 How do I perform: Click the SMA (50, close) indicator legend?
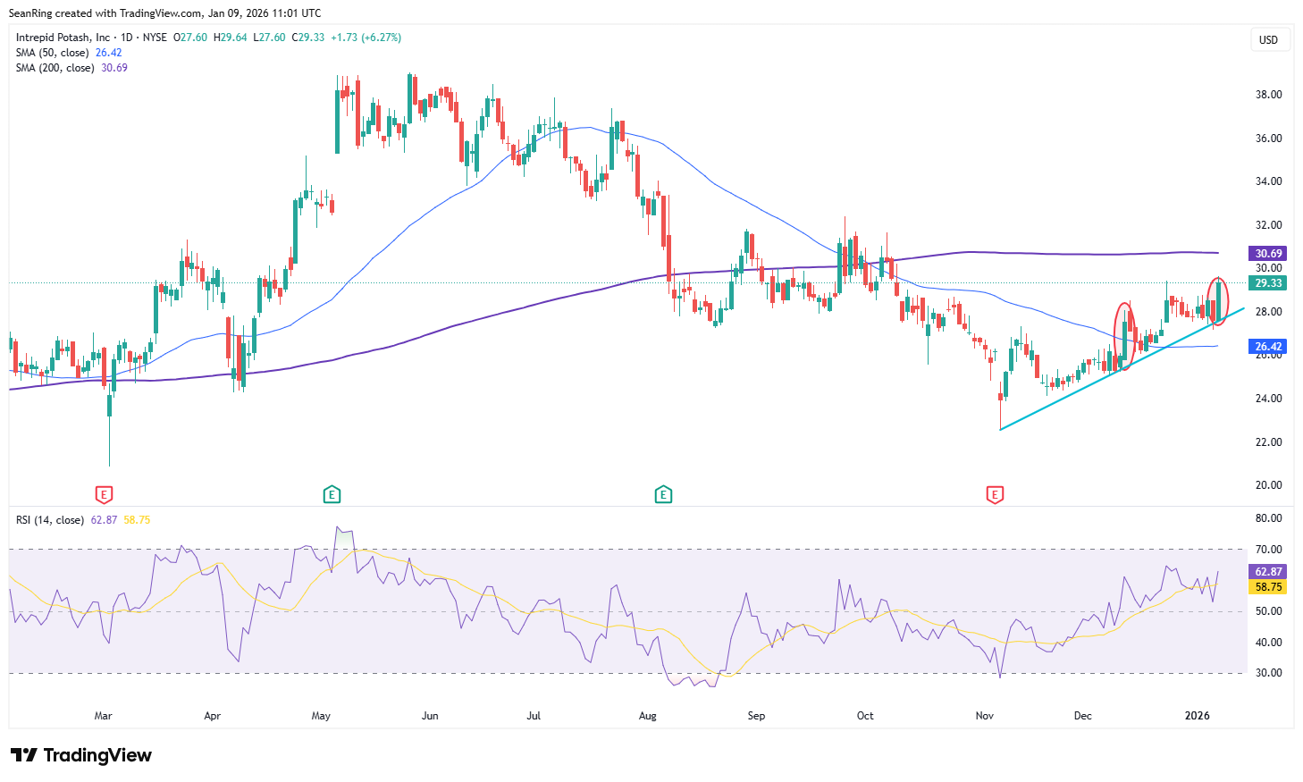tap(53, 53)
